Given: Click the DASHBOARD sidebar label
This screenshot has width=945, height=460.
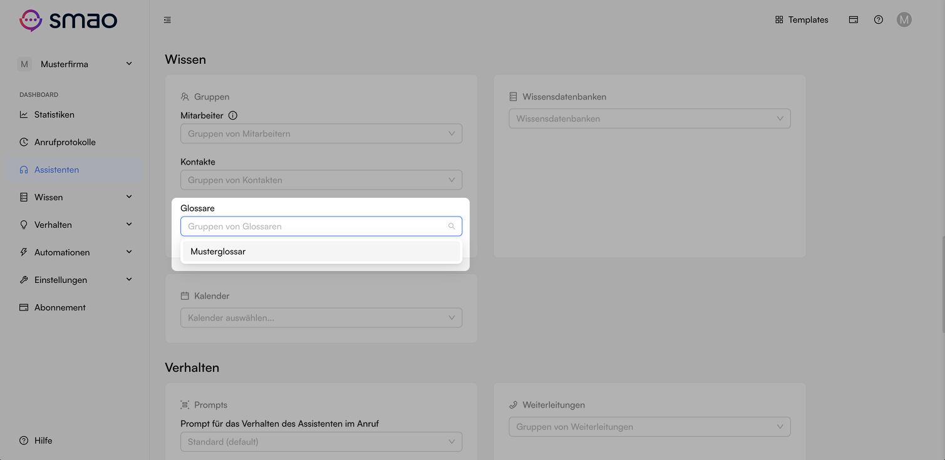Looking at the screenshot, I should [x=39, y=95].
